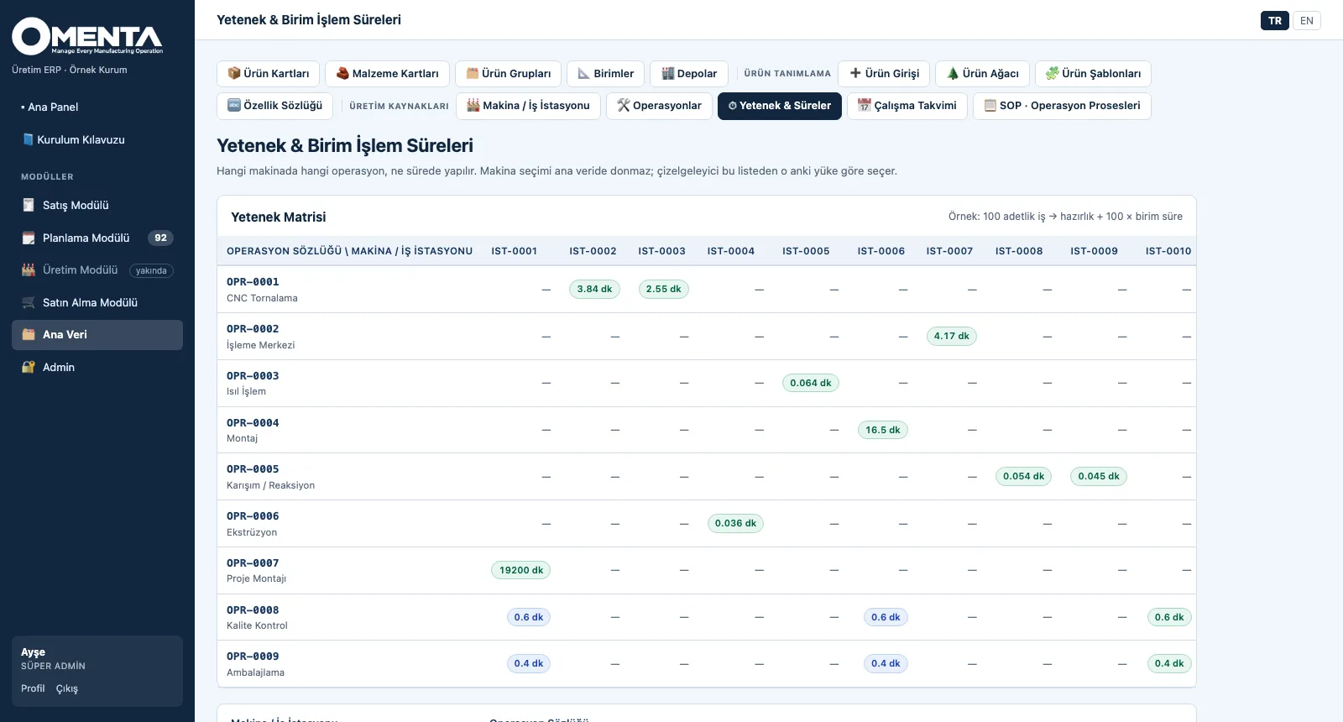This screenshot has height=722, width=1343.
Task: Click the 0.036 dk Ekstrüzyon duration
Action: [735, 524]
